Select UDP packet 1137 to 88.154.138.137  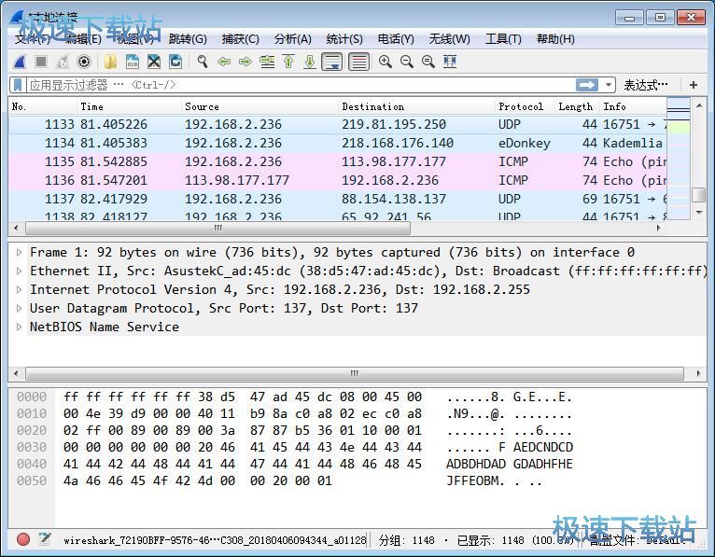click(338, 199)
